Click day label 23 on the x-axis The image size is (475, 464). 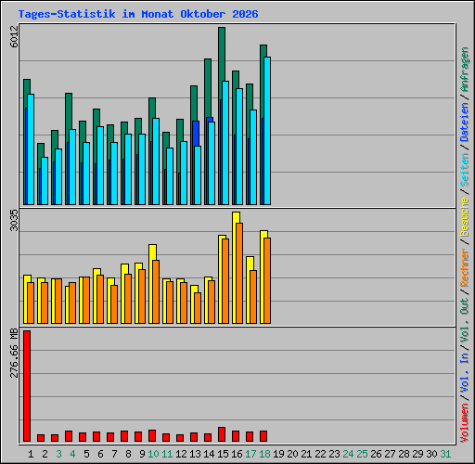334,454
